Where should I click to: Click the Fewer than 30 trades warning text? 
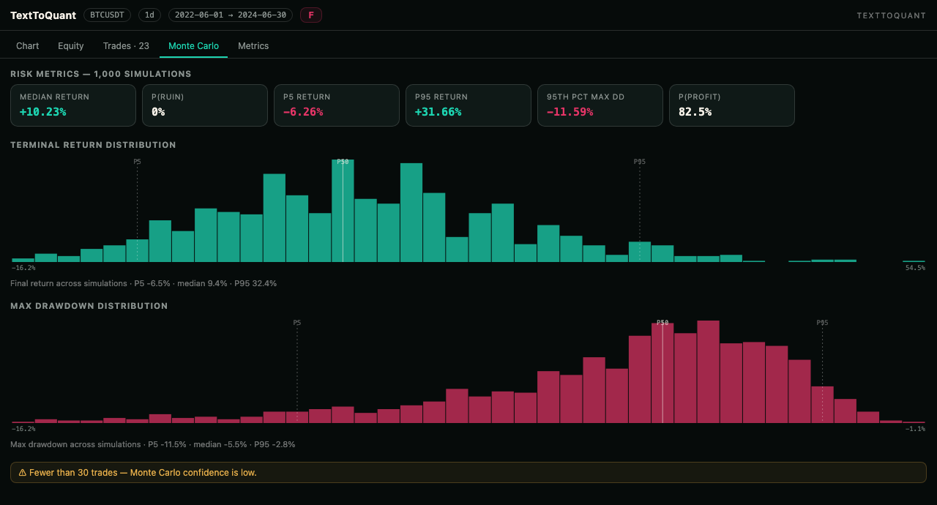[x=143, y=473]
